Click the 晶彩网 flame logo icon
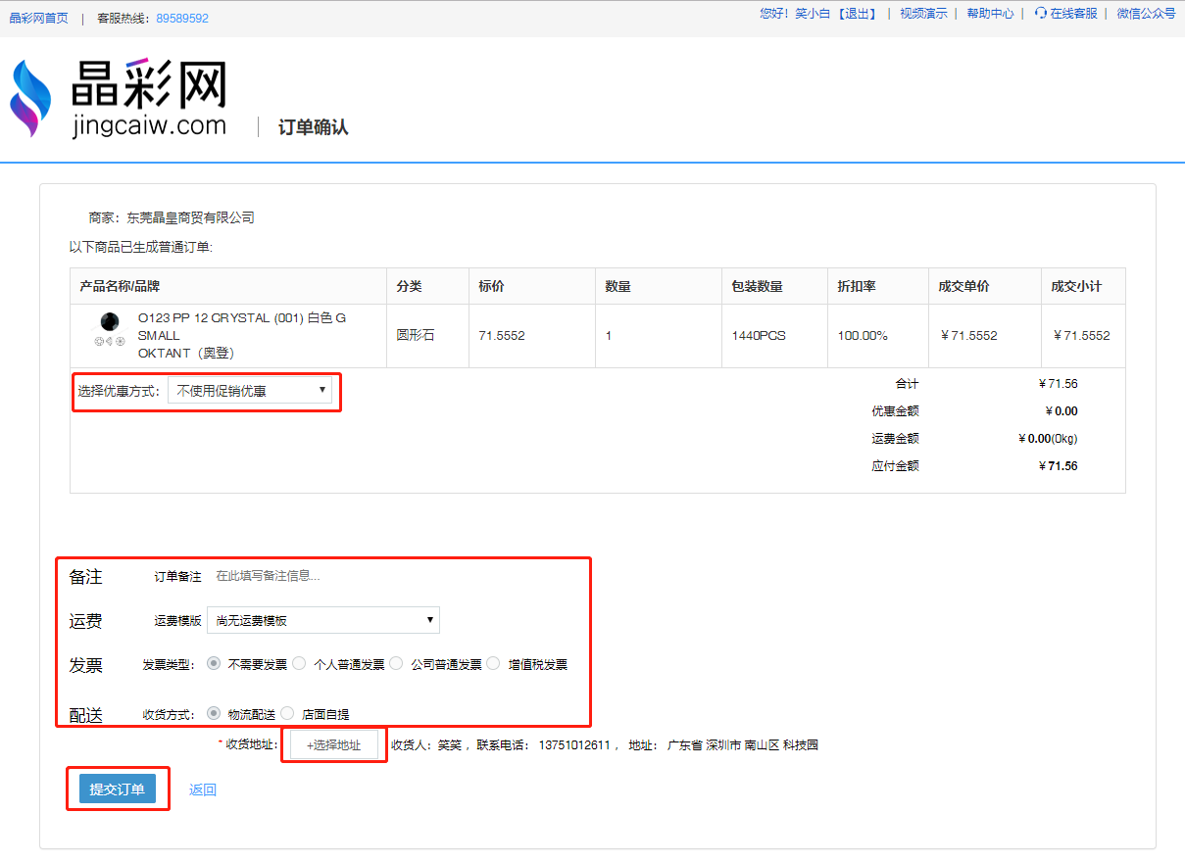1185x861 pixels. click(x=29, y=98)
